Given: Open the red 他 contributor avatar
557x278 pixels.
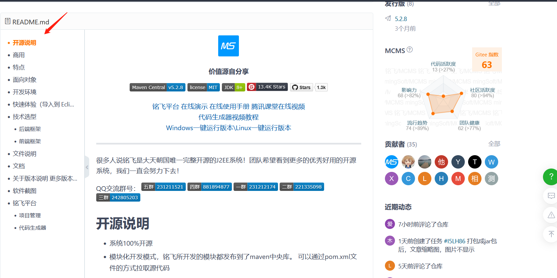Looking at the screenshot, I should [x=441, y=162].
